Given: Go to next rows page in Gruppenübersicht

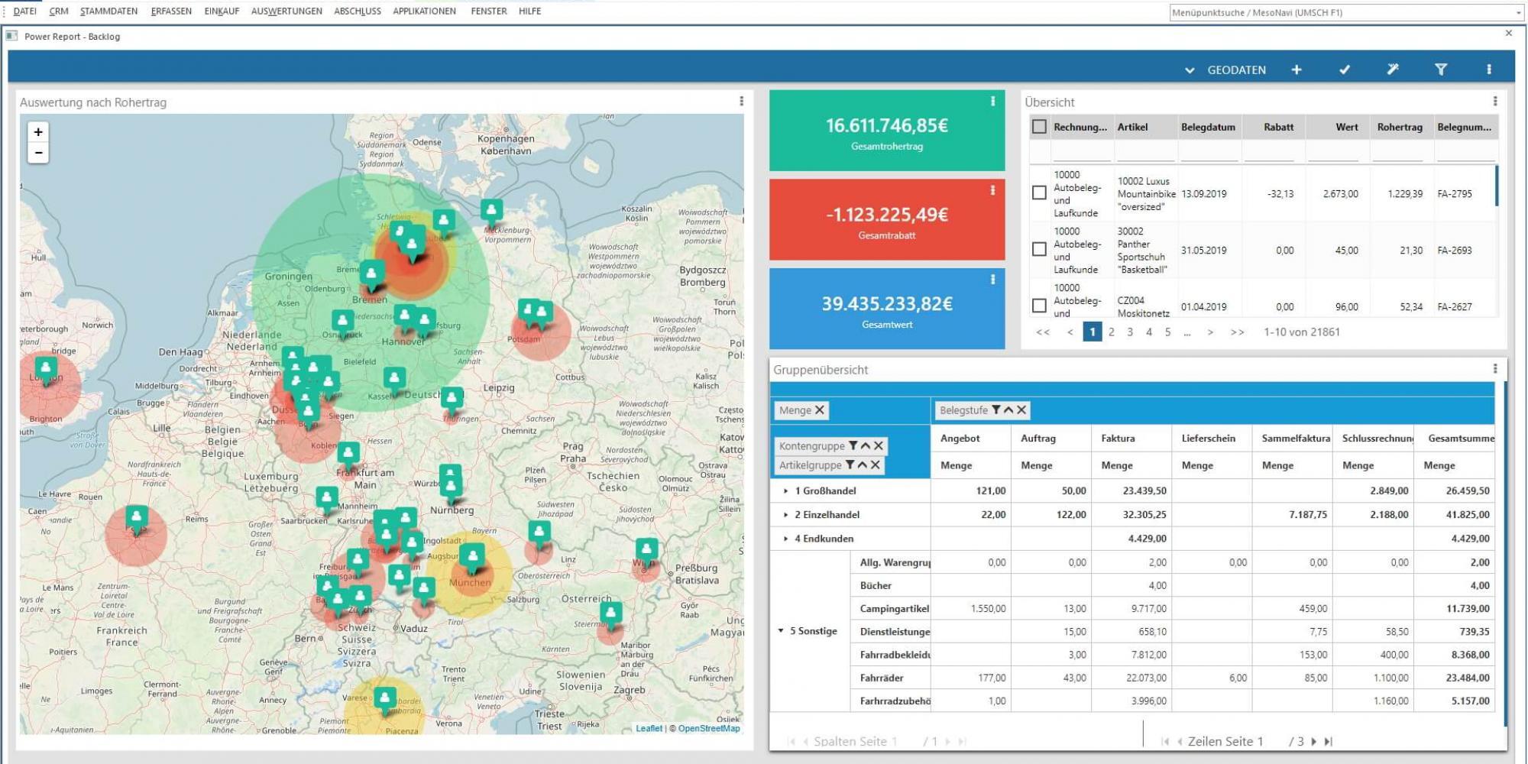Looking at the screenshot, I should 1314,741.
